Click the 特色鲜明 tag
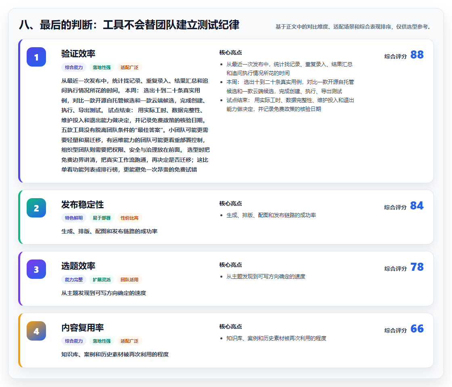The width and height of the screenshot is (452, 387). [x=74, y=218]
